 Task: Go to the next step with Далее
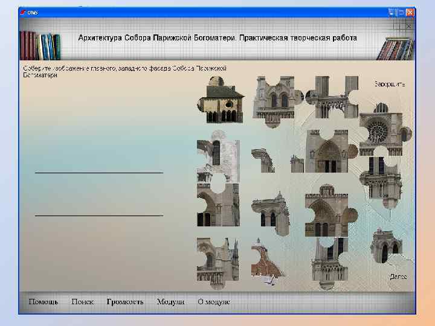click(398, 276)
